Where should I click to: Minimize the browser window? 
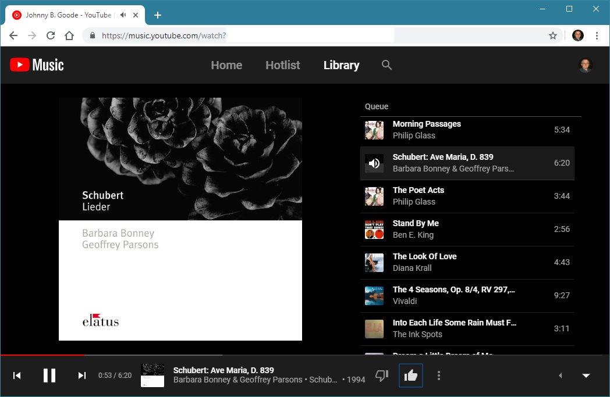pyautogui.click(x=542, y=9)
